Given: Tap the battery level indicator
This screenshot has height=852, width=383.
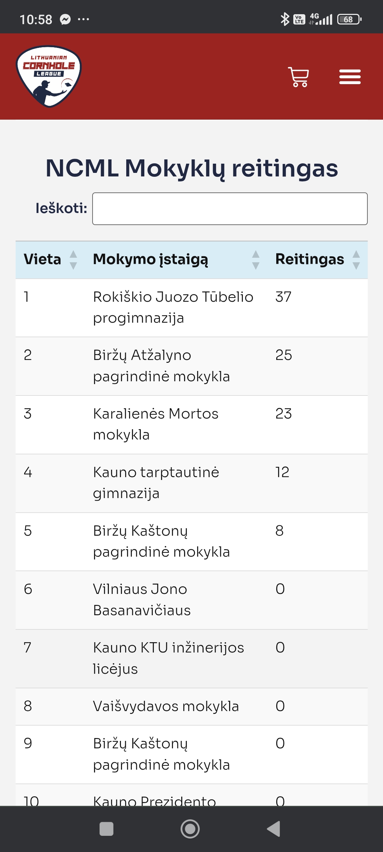Looking at the screenshot, I should tap(349, 19).
